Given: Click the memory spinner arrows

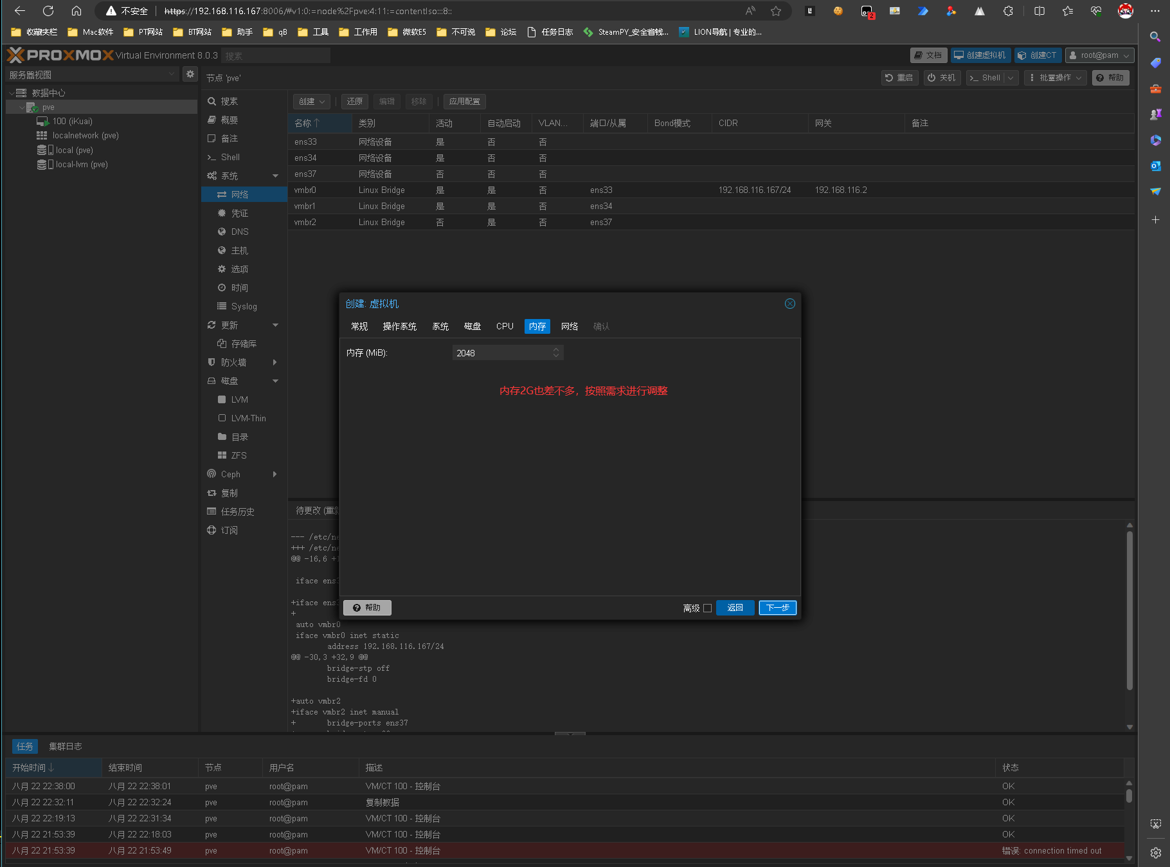Looking at the screenshot, I should pyautogui.click(x=556, y=353).
